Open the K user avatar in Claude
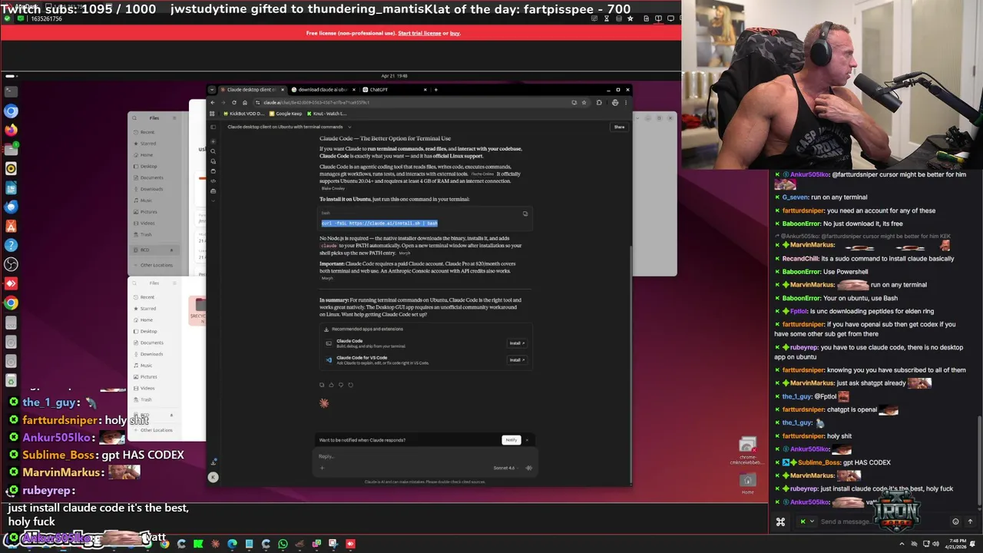 click(213, 477)
